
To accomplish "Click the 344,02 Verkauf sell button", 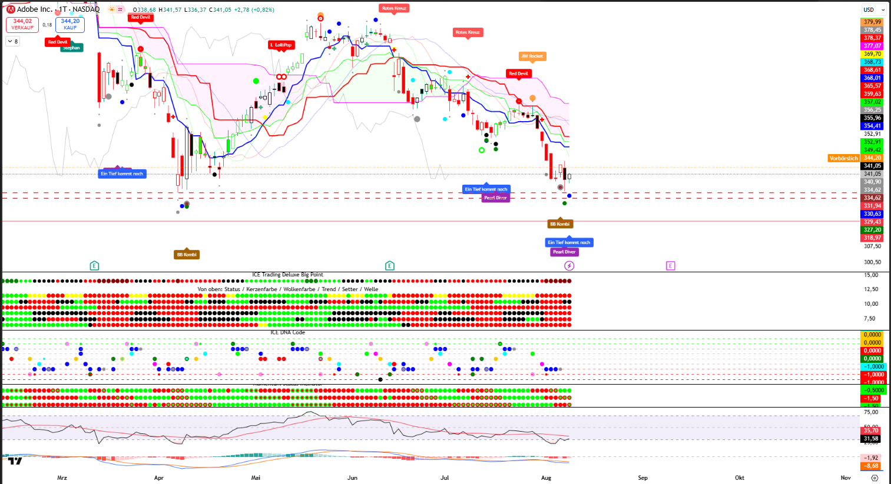I will (x=22, y=24).
